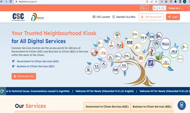Click the Digital India logo in the header
The height and width of the screenshot is (113, 190).
click(37, 17)
